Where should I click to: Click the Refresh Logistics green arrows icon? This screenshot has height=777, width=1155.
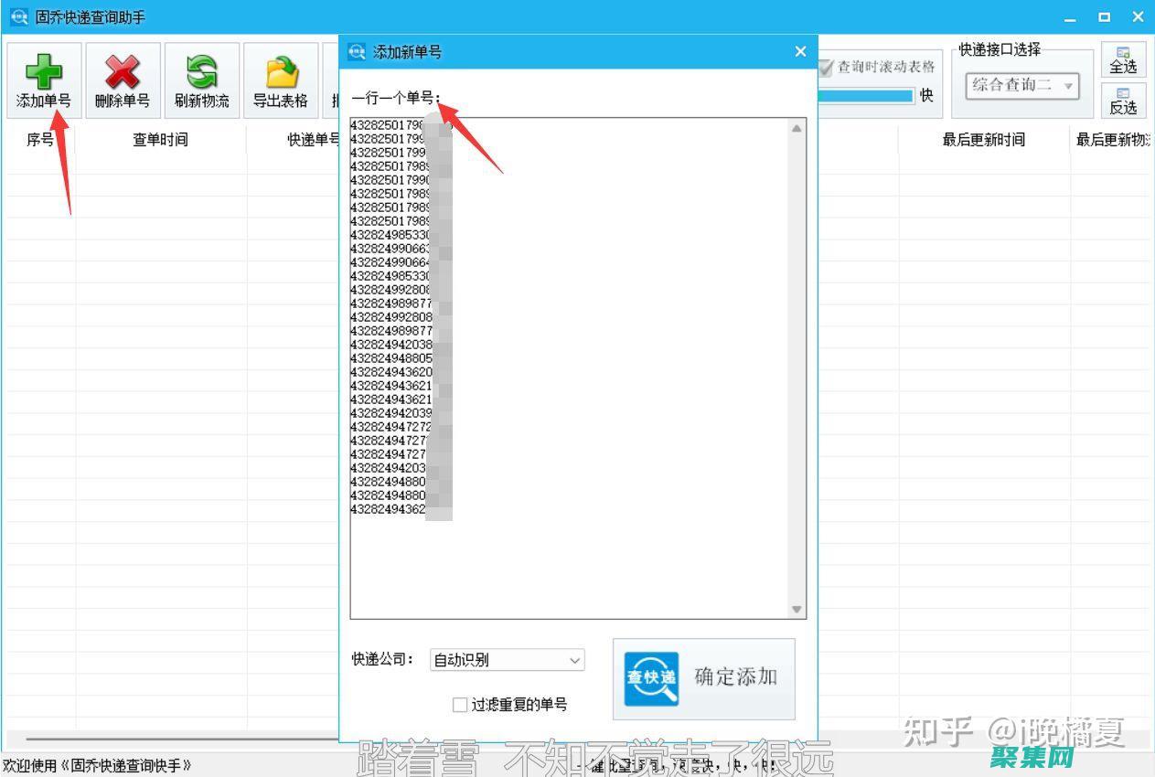(x=201, y=73)
